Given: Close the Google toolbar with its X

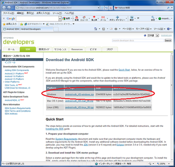Looking at the screenshot, I should 4,18.
